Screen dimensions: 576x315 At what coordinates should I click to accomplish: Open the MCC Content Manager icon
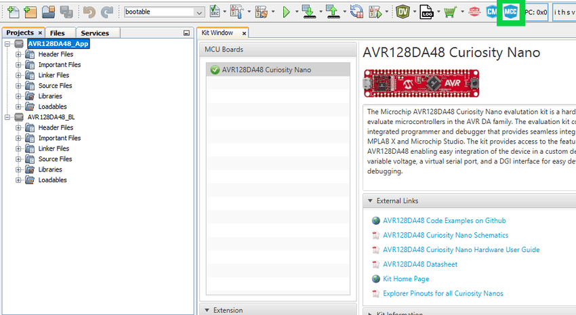[x=491, y=12]
